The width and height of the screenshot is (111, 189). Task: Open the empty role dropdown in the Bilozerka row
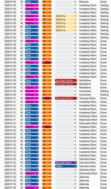point(66,2)
